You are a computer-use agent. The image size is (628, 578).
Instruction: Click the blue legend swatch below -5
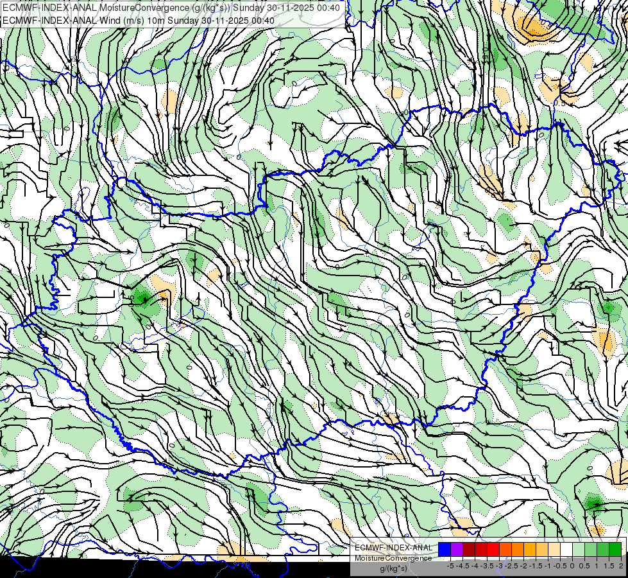pos(445,549)
